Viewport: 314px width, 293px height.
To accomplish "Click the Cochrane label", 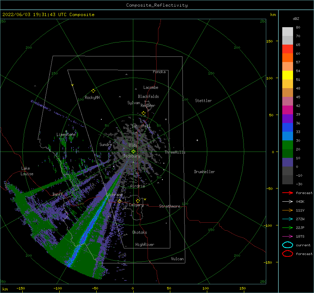I will tap(114, 195).
